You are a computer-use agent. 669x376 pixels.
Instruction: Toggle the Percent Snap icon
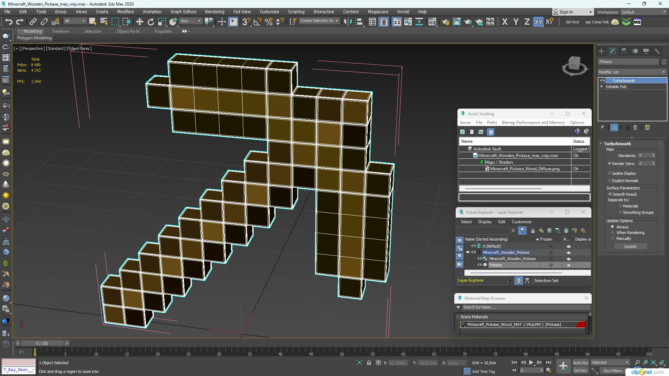tap(268, 22)
